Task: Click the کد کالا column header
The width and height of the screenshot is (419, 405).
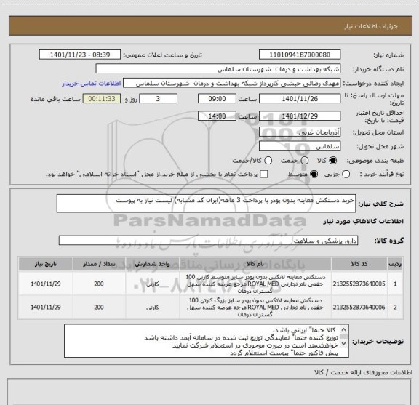Action: coord(359,264)
